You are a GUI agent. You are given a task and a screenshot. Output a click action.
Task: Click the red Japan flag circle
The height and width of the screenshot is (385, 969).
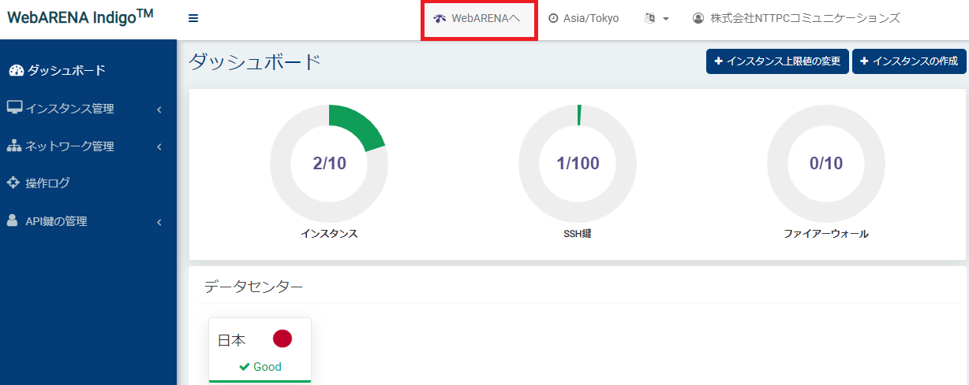click(x=282, y=339)
